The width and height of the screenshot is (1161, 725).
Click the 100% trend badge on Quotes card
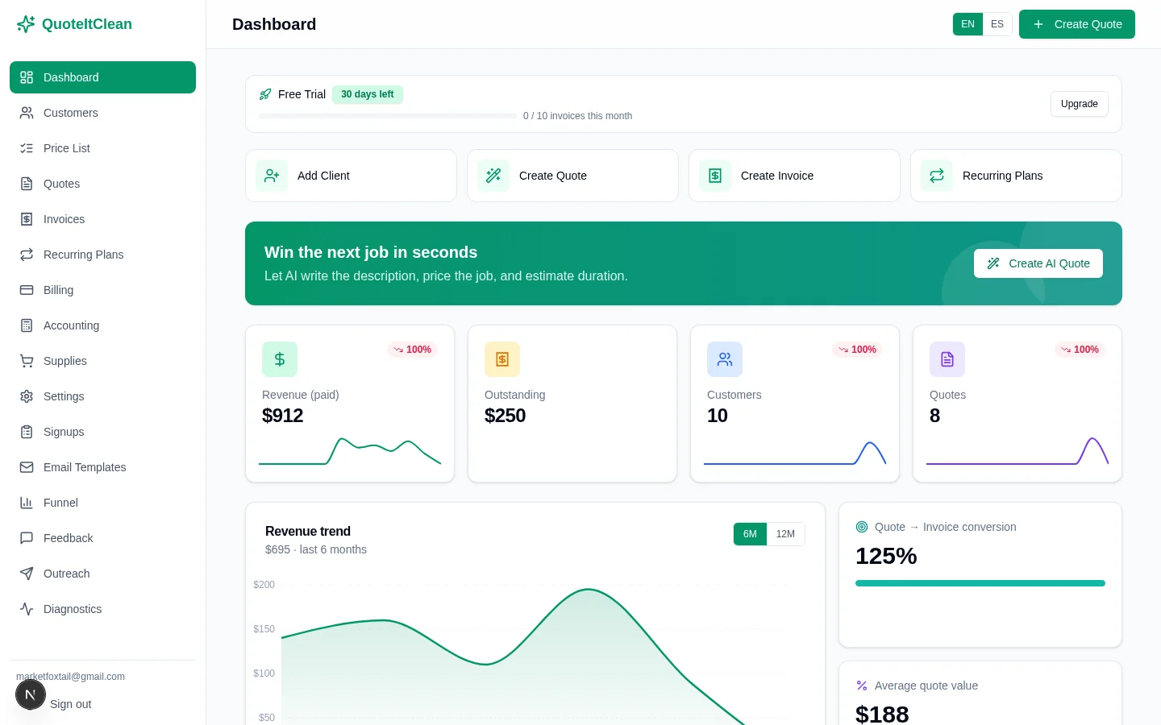pyautogui.click(x=1080, y=350)
